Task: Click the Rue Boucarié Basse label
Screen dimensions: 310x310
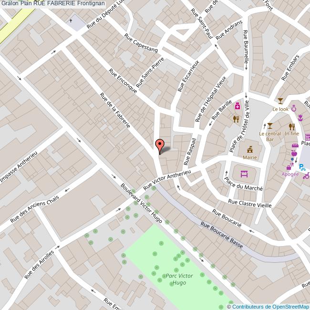Action: [221, 235]
